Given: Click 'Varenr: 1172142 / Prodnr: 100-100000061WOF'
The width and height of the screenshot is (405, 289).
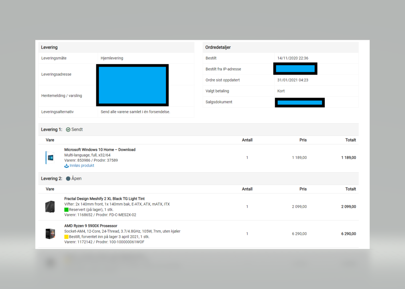Looking at the screenshot, I should tap(104, 242).
